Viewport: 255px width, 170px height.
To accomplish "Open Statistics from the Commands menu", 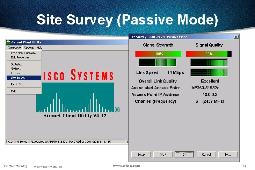I will click(x=24, y=64).
